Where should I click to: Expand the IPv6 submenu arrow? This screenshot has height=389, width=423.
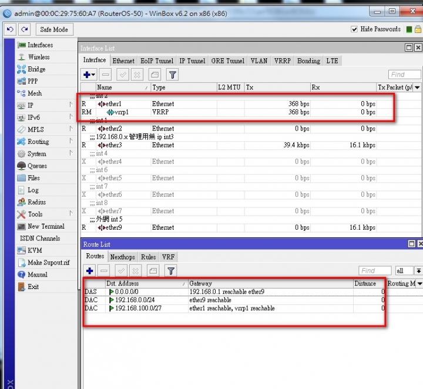coord(71,116)
